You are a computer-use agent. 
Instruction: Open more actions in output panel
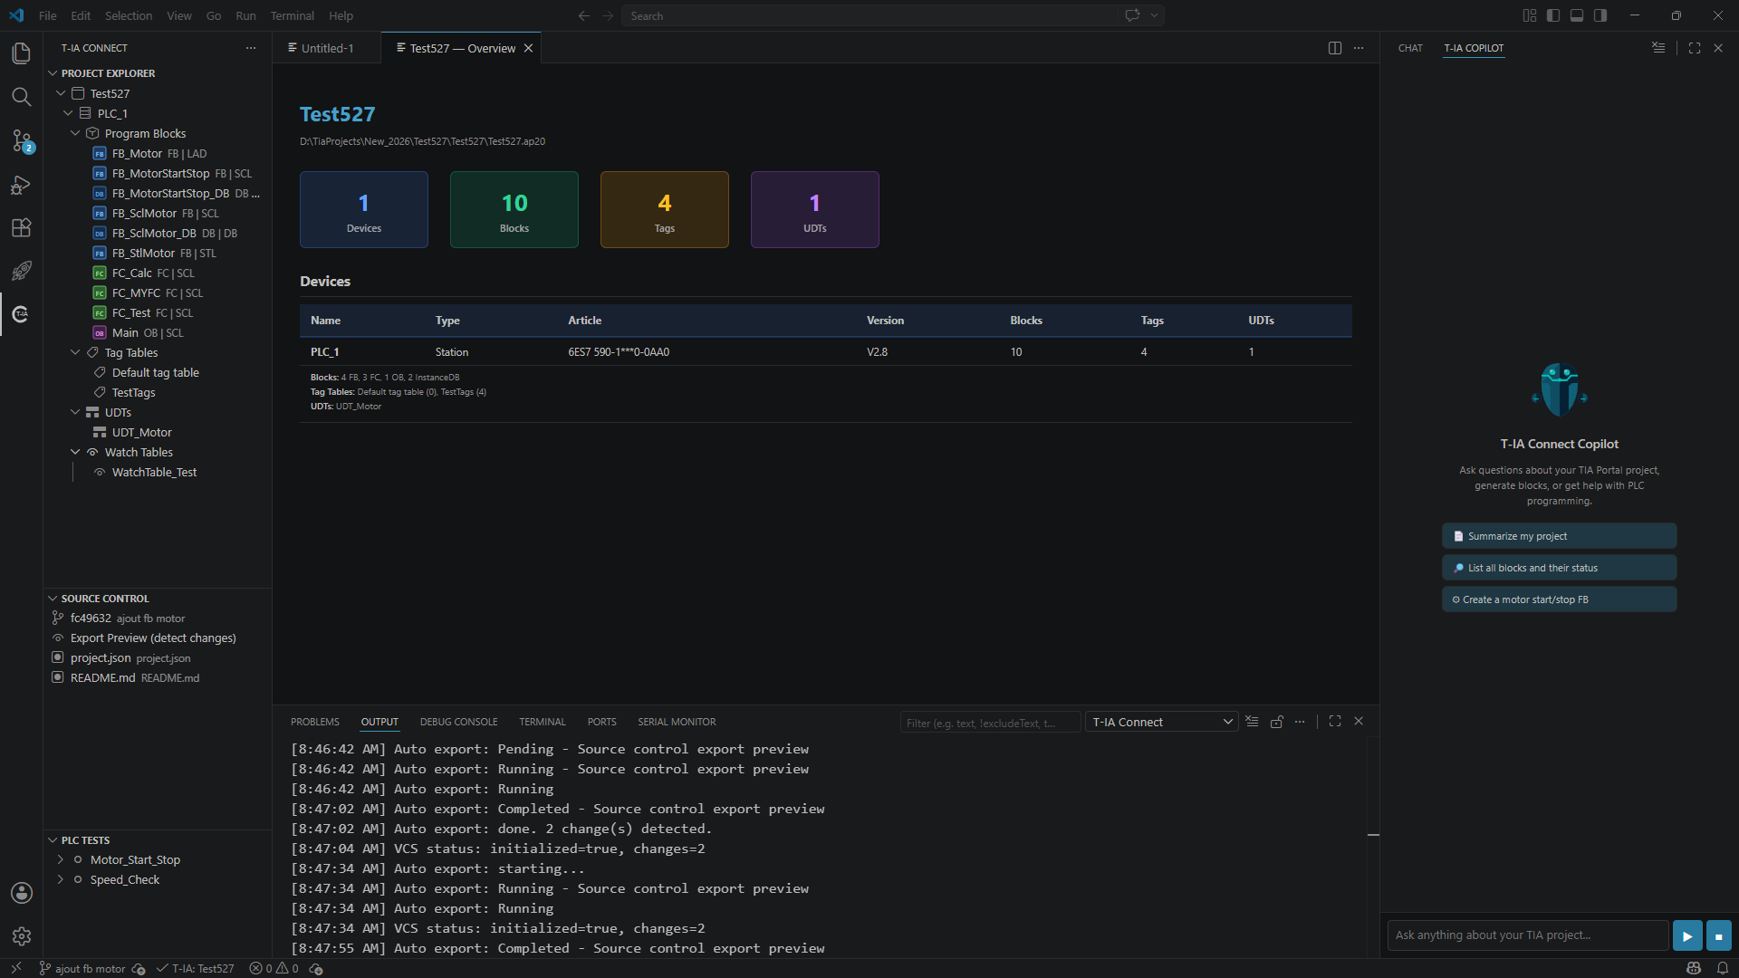tap(1300, 722)
